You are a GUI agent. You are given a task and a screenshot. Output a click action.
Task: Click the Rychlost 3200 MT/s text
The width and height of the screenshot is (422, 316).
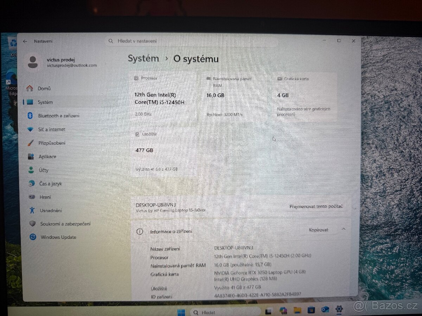pos(225,114)
